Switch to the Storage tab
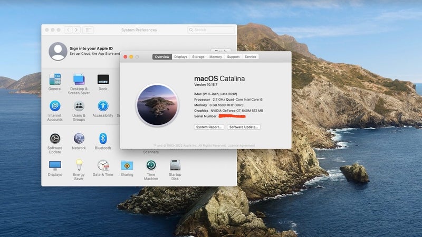Viewport: 422px width, 237px height. pos(198,57)
